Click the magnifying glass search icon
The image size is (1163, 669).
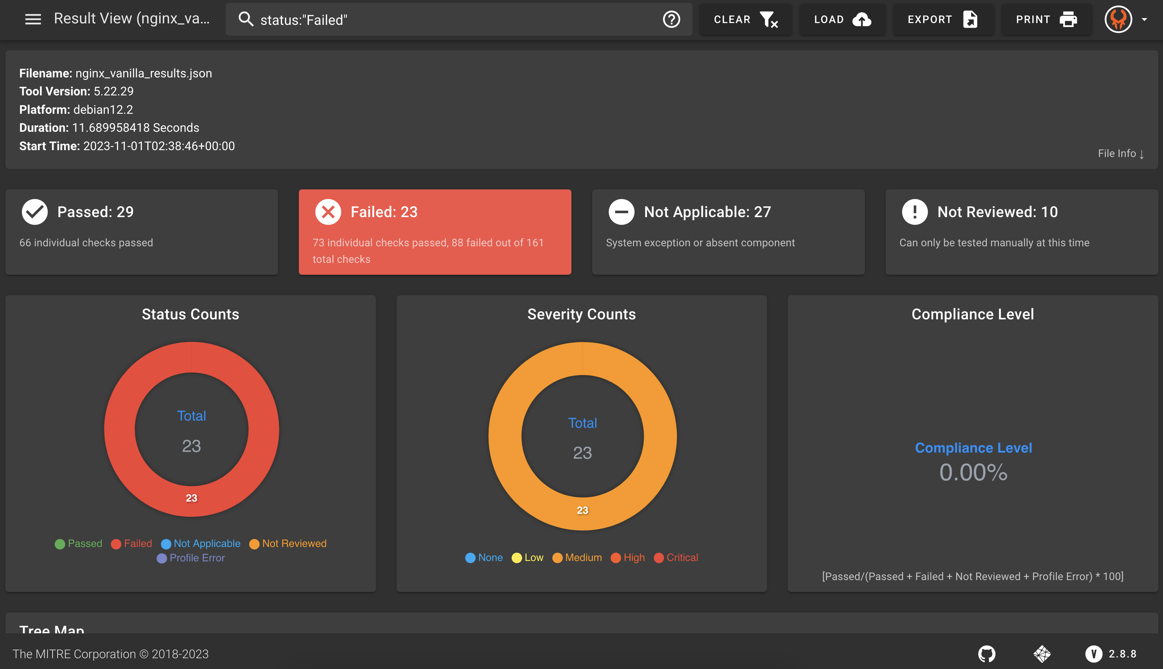pos(246,19)
